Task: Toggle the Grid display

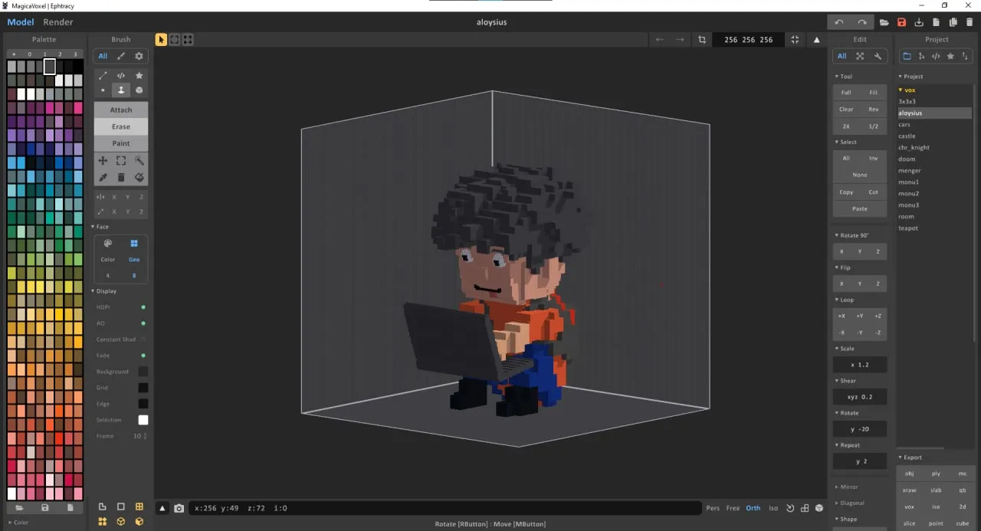Action: click(143, 388)
